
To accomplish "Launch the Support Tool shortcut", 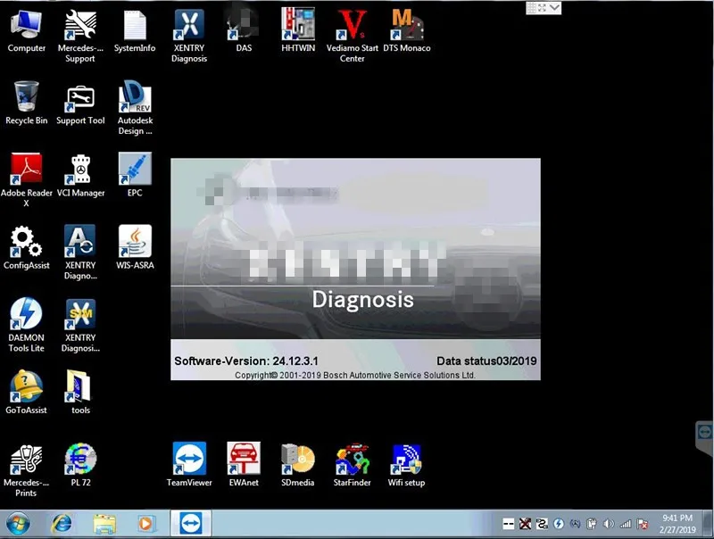I will [x=80, y=105].
